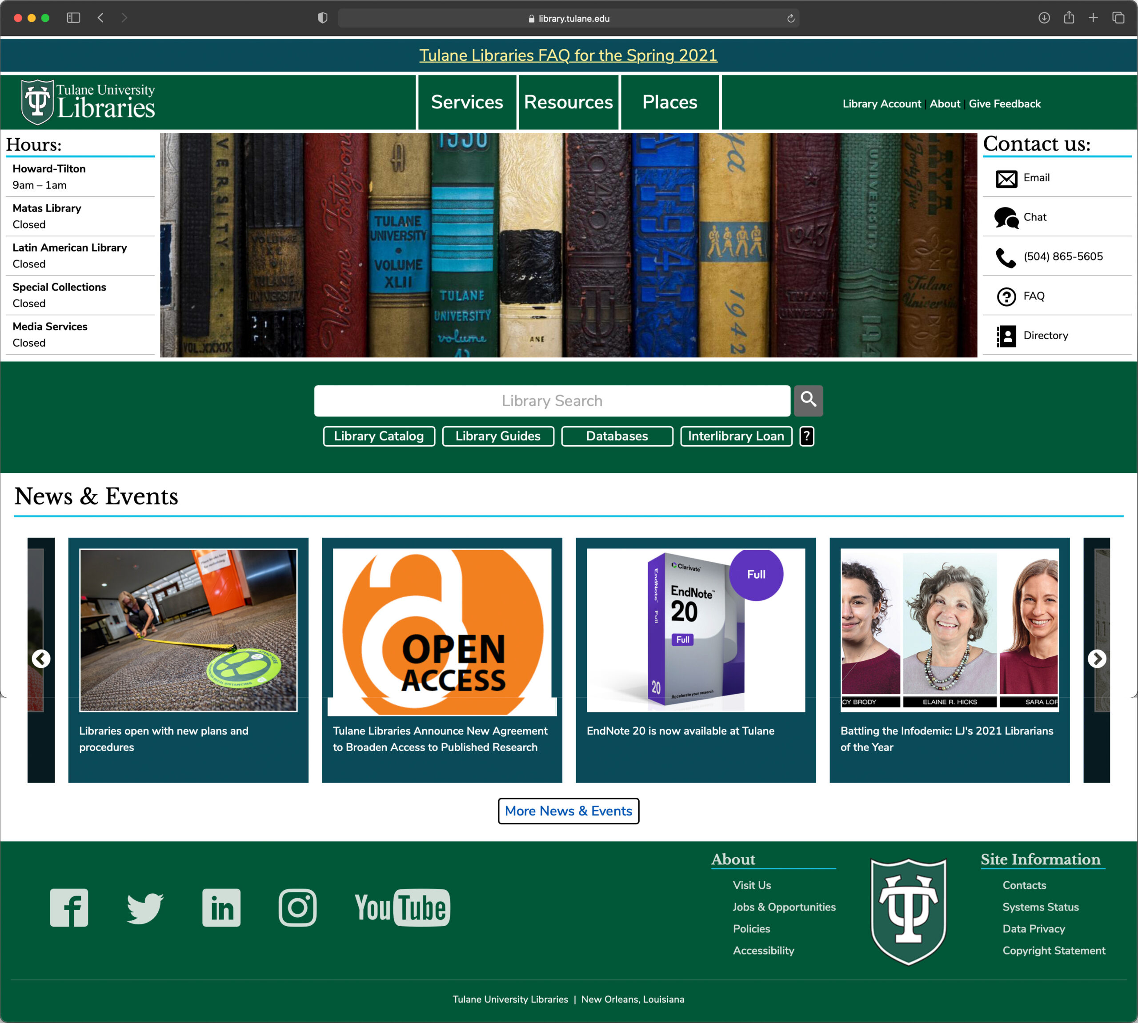Click the search magnifying glass button
This screenshot has width=1138, height=1023.
[x=809, y=401]
